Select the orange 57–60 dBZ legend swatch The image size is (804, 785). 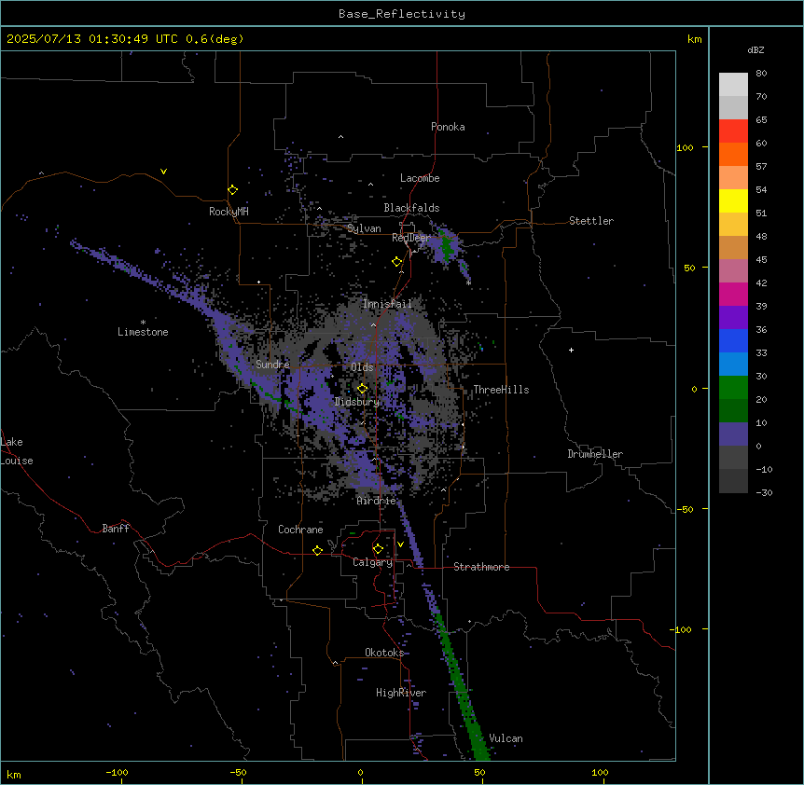click(733, 154)
